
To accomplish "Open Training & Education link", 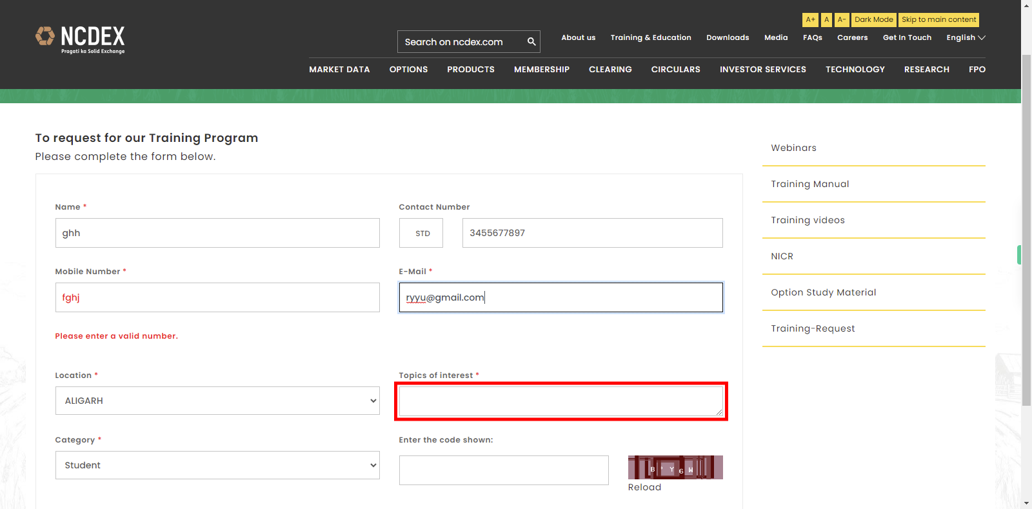I will (x=651, y=37).
